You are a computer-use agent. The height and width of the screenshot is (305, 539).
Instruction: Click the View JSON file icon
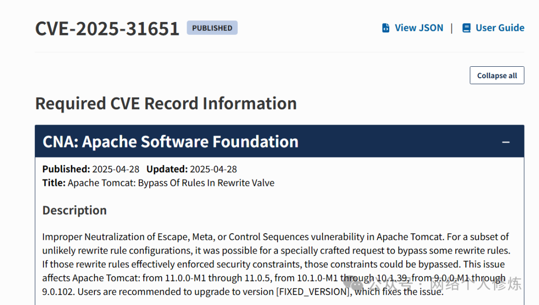[386, 28]
